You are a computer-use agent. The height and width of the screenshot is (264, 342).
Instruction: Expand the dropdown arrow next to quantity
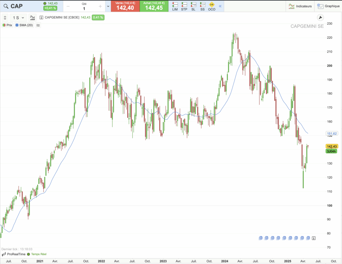point(108,6)
